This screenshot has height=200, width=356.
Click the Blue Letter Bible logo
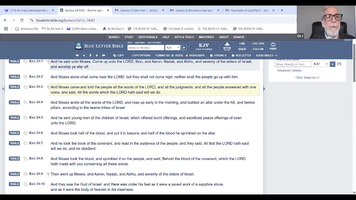[99, 46]
